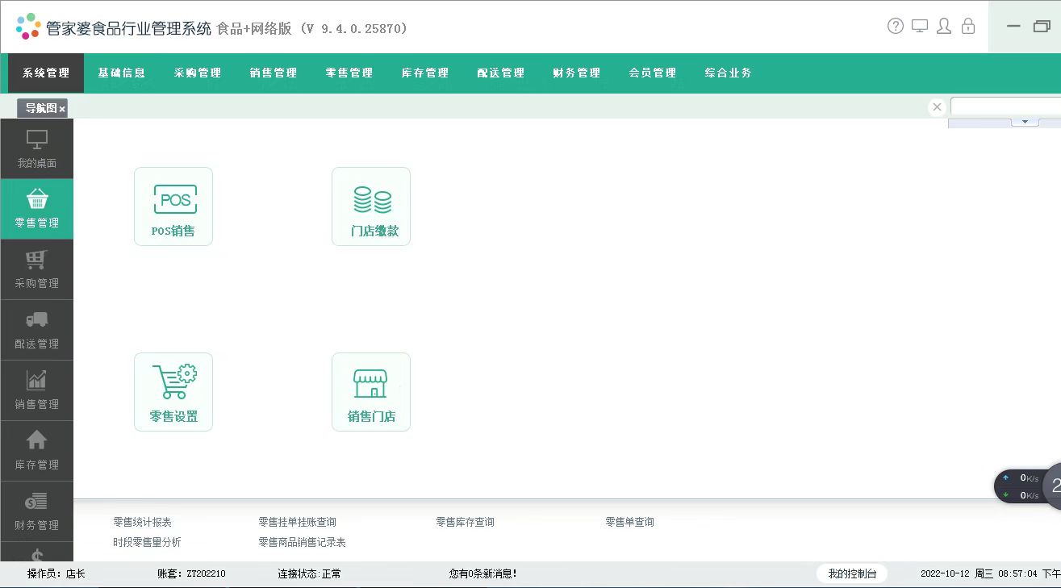Viewport: 1061px width, 588px height.
Task: Select 配送管理 truck icon in sidebar
Action: coord(37,330)
